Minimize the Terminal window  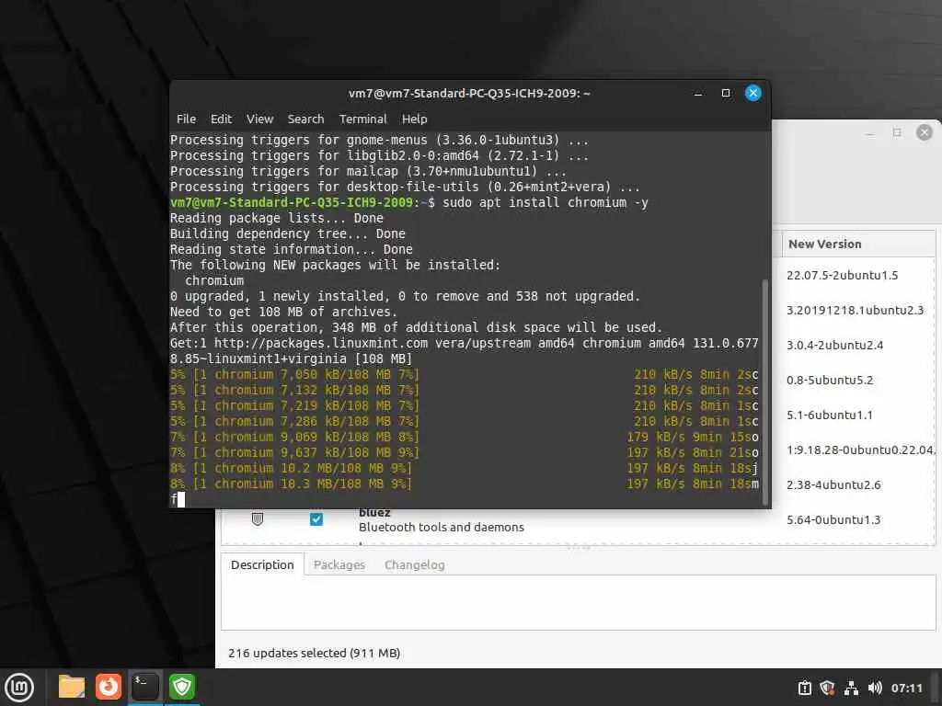click(698, 93)
